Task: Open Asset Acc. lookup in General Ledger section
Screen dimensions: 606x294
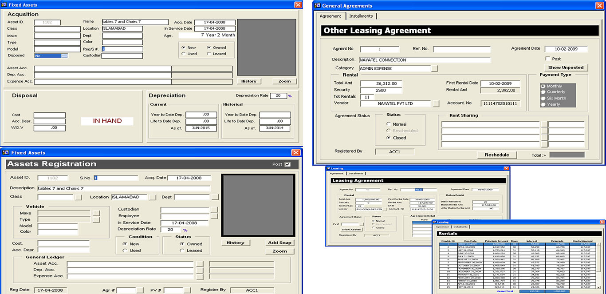Action: [200, 264]
